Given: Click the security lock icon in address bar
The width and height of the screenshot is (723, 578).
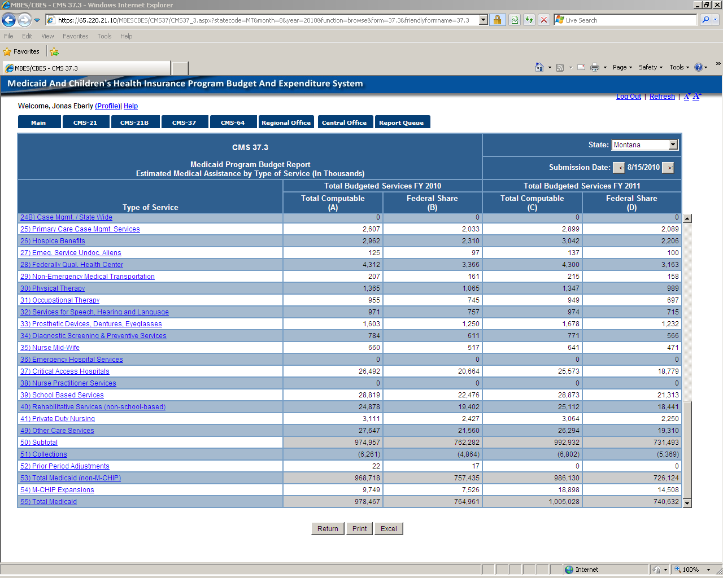Looking at the screenshot, I should tap(497, 20).
